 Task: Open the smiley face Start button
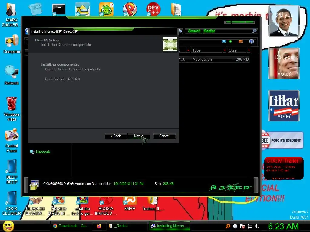point(8,226)
